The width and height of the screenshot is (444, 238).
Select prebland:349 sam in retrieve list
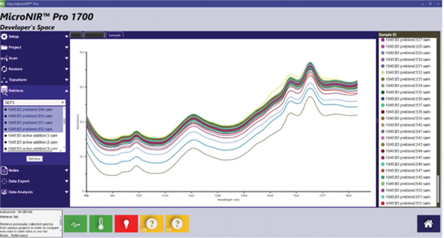click(32, 110)
